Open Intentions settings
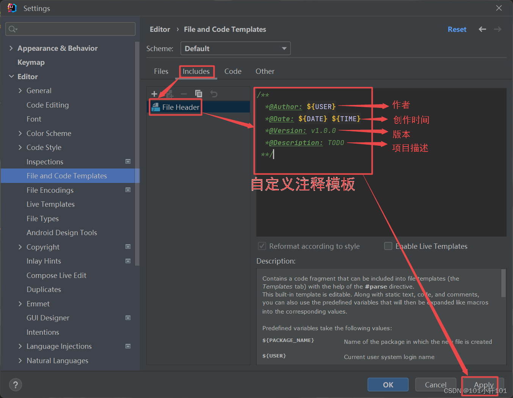Image resolution: width=513 pixels, height=398 pixels. [x=43, y=332]
